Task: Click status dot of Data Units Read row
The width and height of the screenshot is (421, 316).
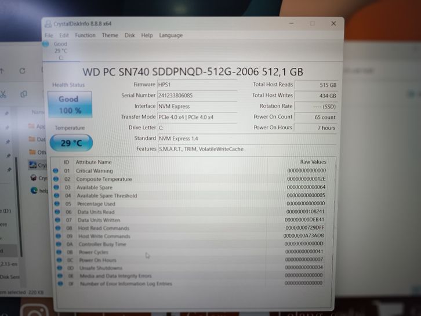Action: point(57,212)
